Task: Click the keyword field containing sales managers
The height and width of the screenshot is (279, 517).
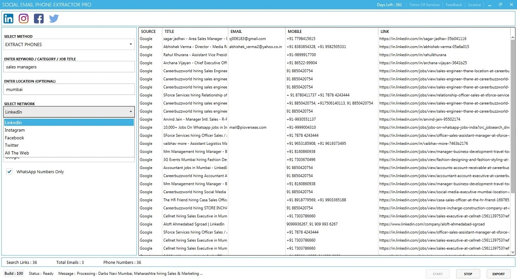Action: pos(69,67)
